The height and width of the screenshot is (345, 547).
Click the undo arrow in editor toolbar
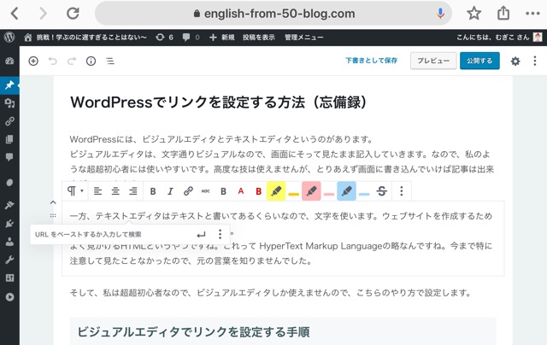(53, 61)
